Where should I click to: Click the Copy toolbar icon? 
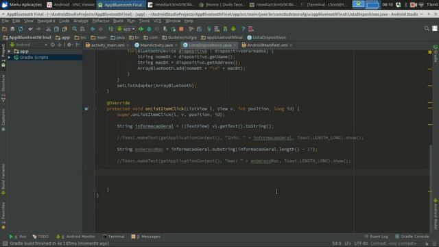(56, 29)
